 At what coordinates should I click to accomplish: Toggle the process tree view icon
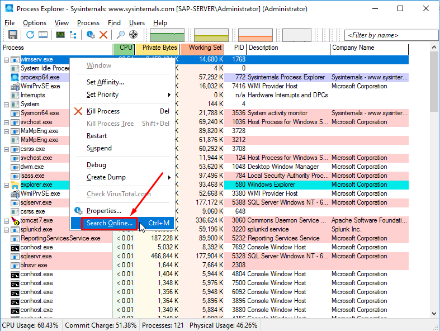coord(73,35)
